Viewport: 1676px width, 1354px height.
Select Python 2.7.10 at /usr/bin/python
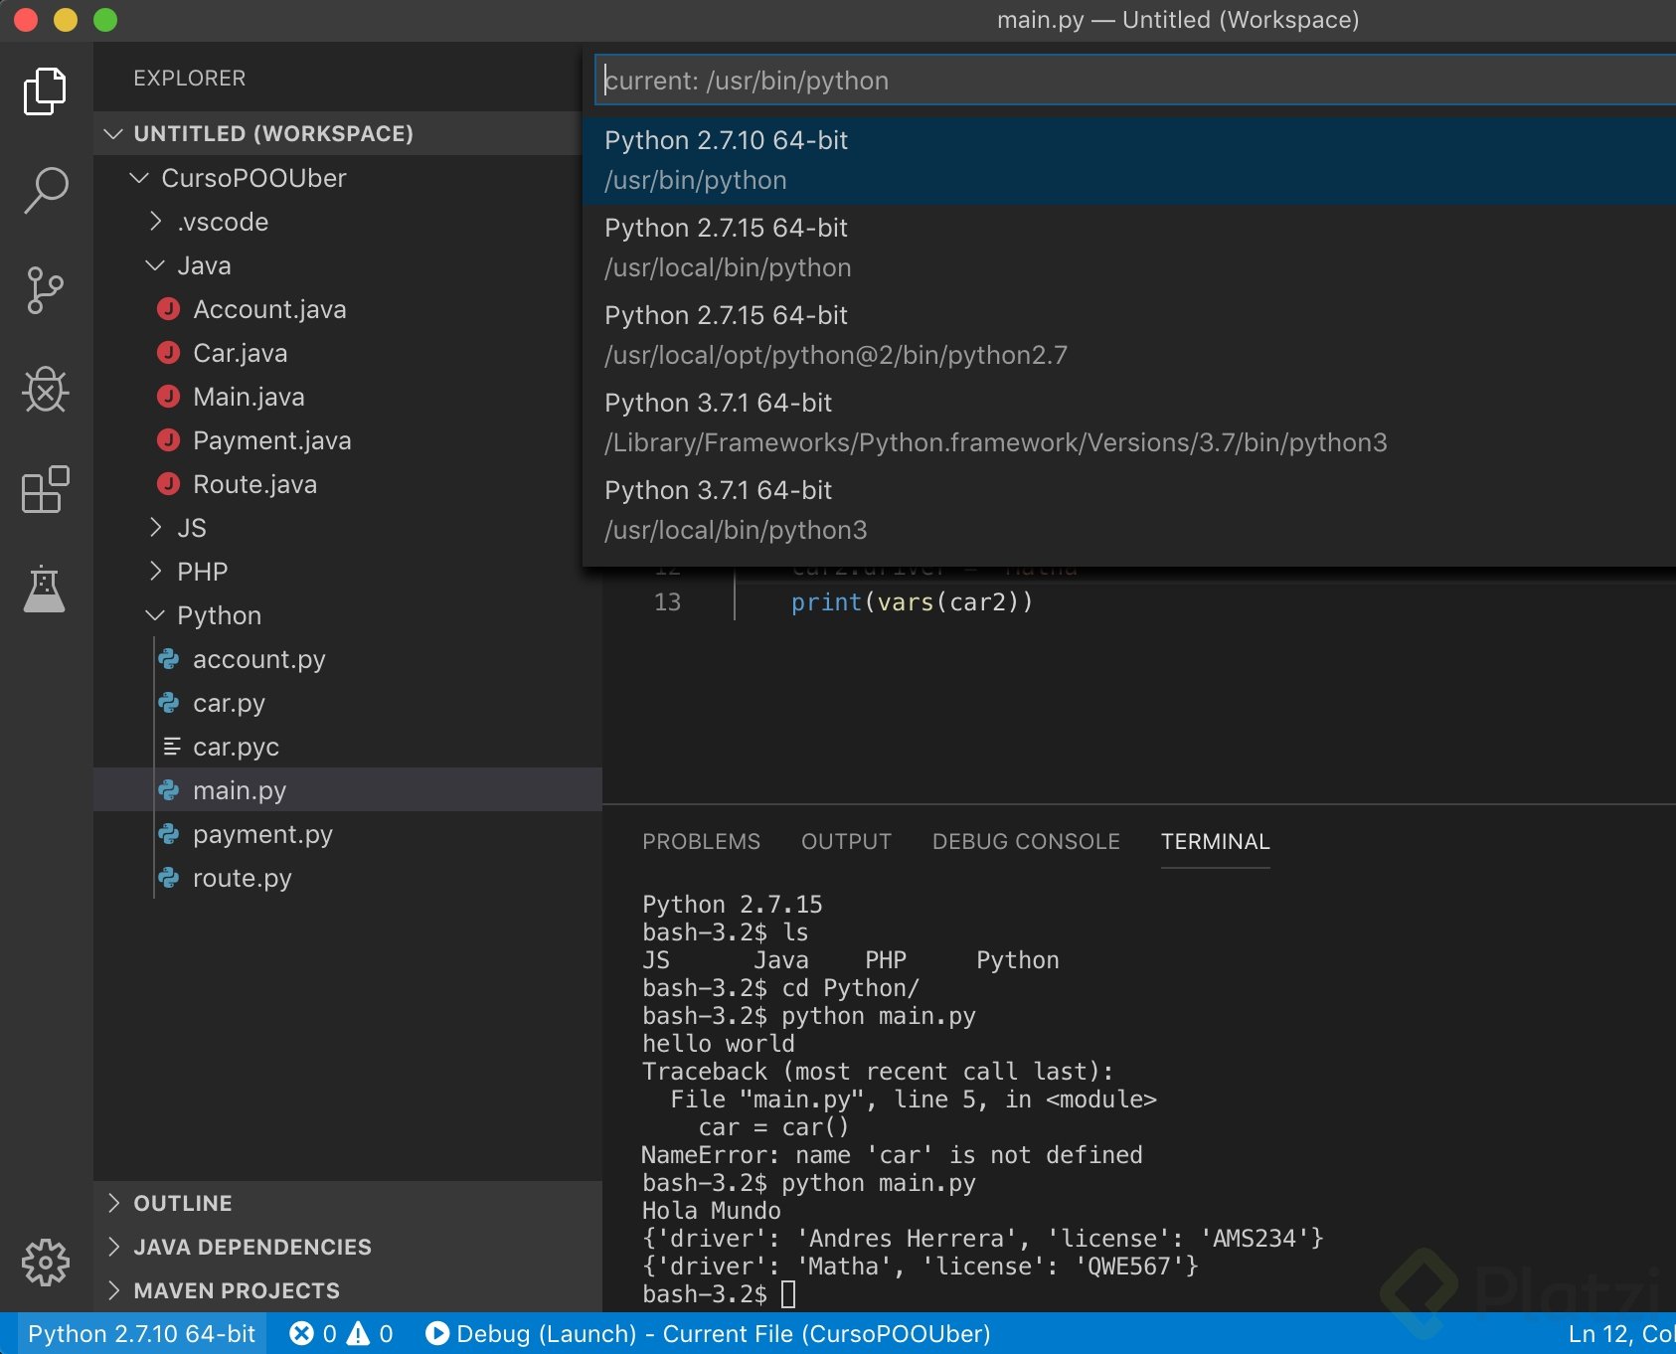[1129, 161]
